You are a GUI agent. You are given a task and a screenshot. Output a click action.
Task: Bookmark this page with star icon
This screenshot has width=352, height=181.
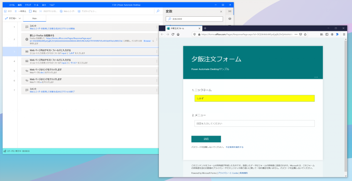[x=305, y=34]
